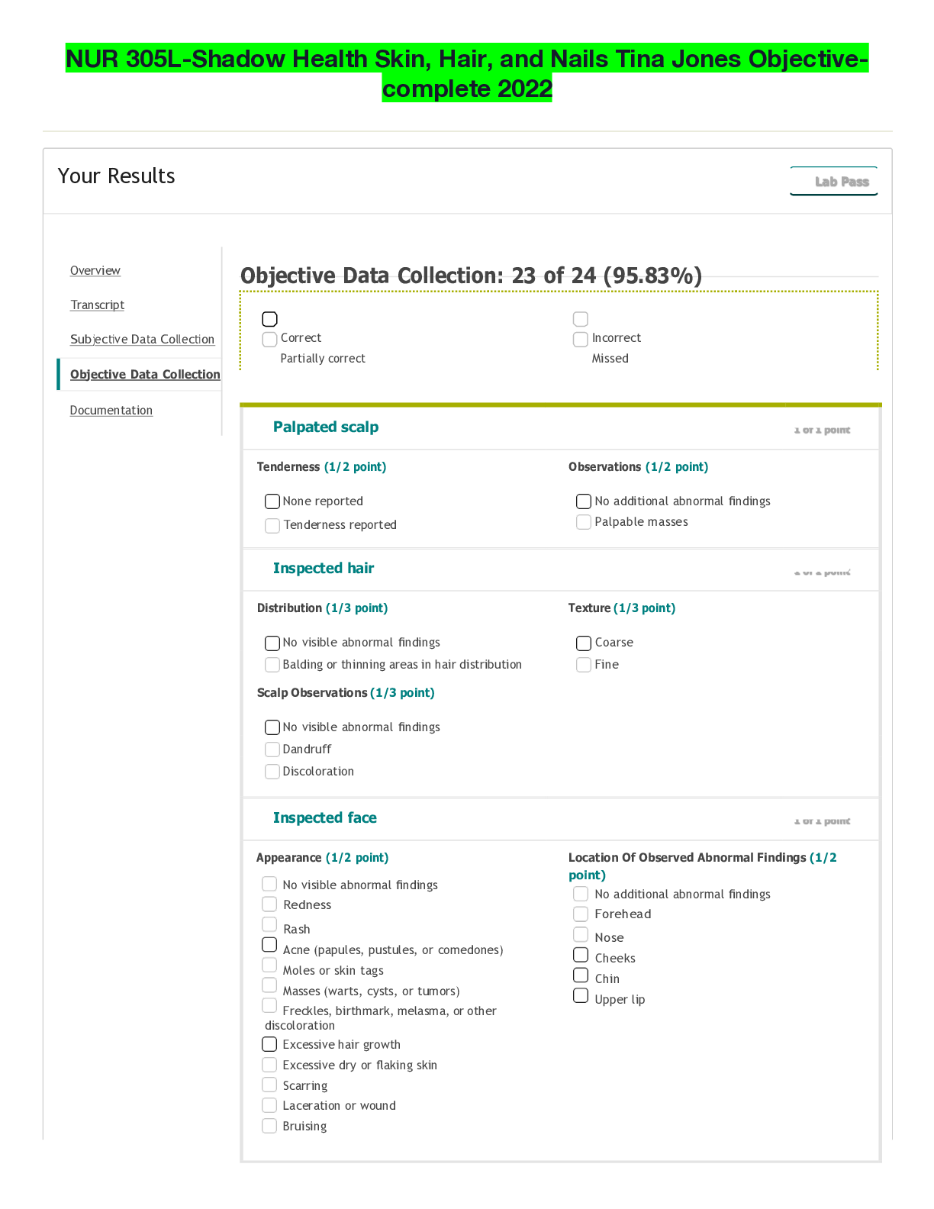Screen dimensions: 934x1209
Task: Click the Objective Data Collection score heading
Action: (471, 276)
